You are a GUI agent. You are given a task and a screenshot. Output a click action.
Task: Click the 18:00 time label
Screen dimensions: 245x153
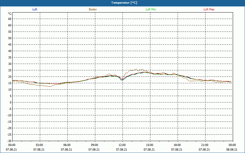point(177,145)
